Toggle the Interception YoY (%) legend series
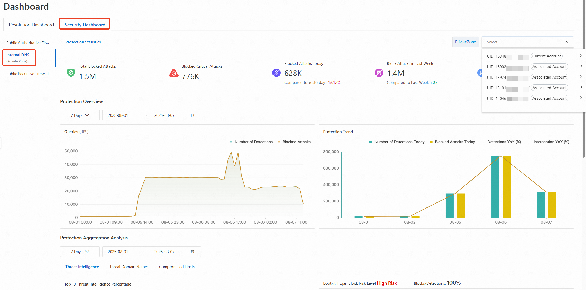586x290 pixels. click(x=548, y=142)
